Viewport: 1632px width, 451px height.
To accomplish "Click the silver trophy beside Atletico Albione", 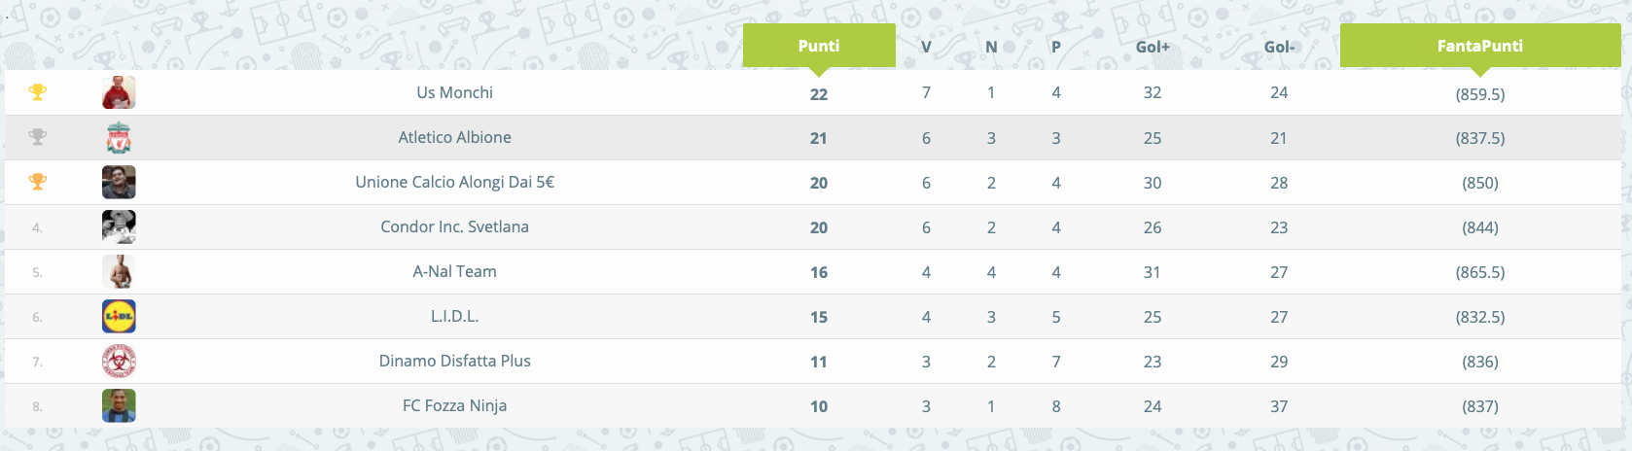I will tap(37, 137).
